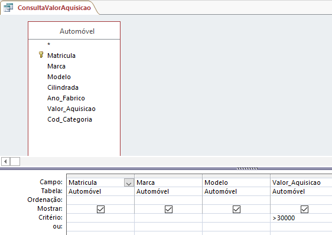Click the column selector bar above Modelo
Screen dimensions: 332x235
coord(236,176)
